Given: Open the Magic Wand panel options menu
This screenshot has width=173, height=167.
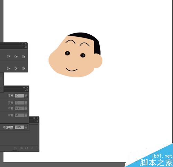Looking at the screenshot, I should coord(27,90).
